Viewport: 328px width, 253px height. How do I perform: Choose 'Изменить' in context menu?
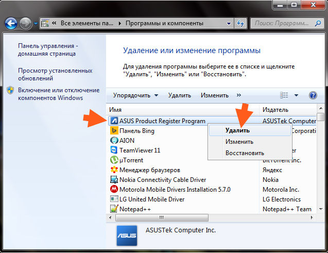coord(250,142)
